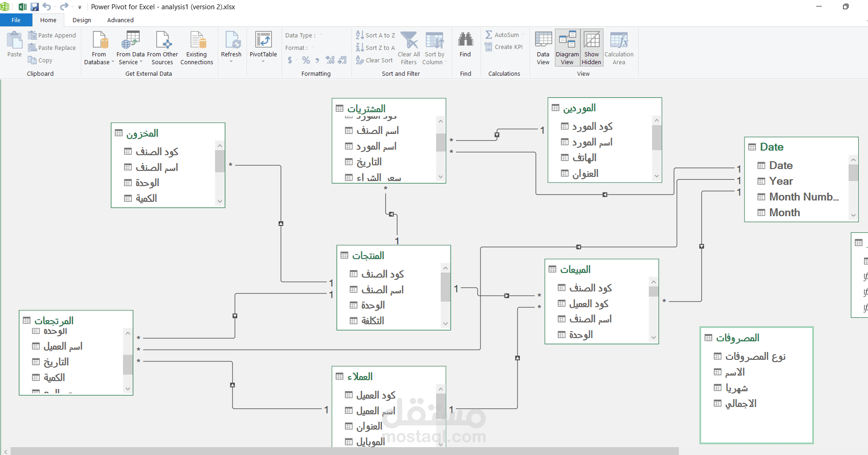Image resolution: width=868 pixels, height=455 pixels.
Task: Undo the last action
Action: click(47, 7)
